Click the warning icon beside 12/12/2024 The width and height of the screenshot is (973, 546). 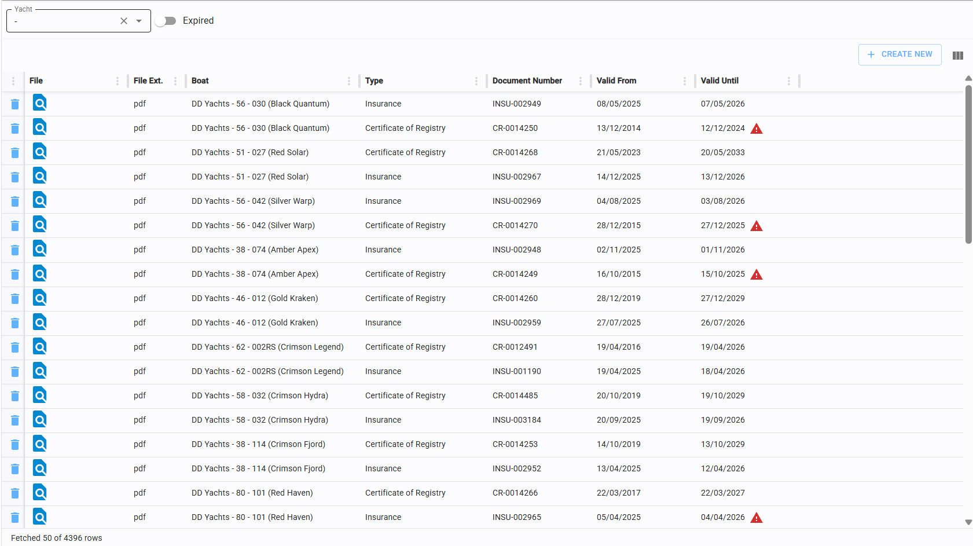pyautogui.click(x=756, y=129)
